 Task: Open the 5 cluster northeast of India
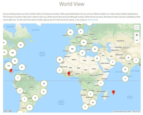coord(136,60)
